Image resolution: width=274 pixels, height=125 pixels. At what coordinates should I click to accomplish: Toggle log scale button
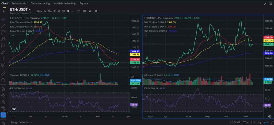[x=260, y=122]
